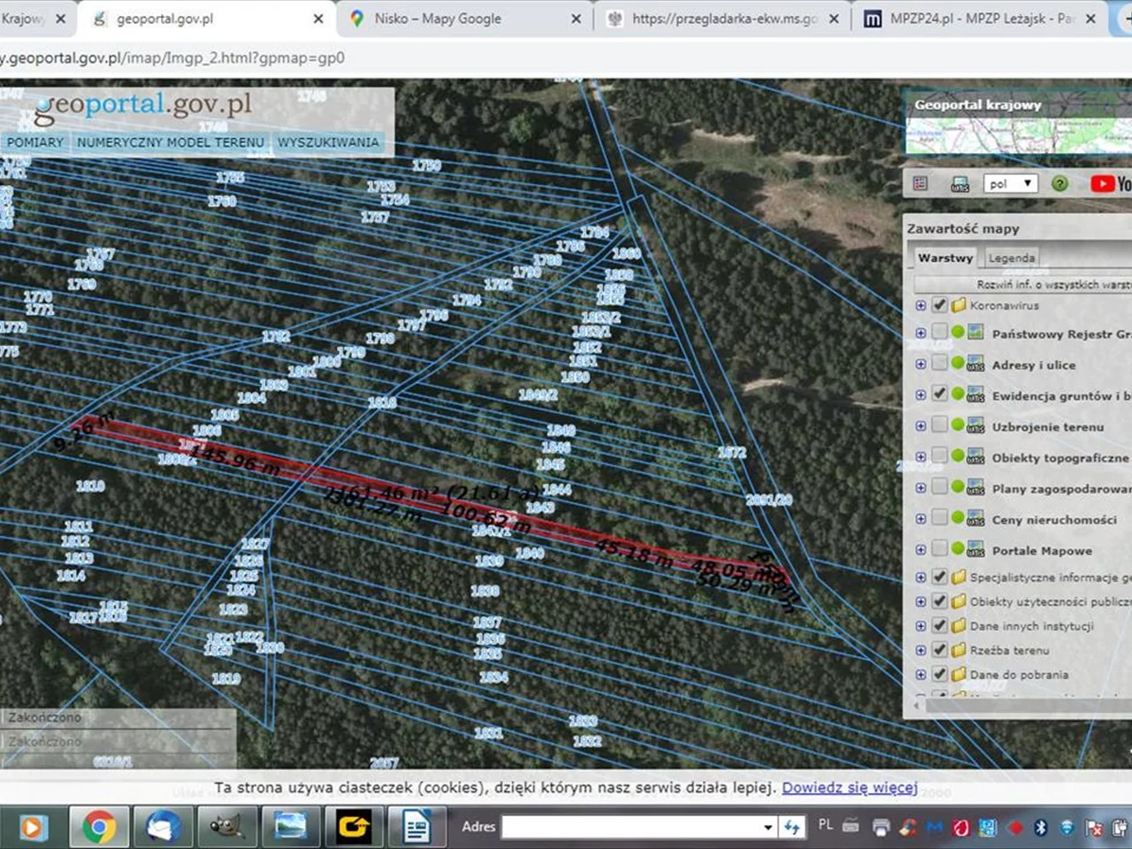Click the WMS layer icon in toolbar
The image size is (1132, 849).
pos(960,184)
